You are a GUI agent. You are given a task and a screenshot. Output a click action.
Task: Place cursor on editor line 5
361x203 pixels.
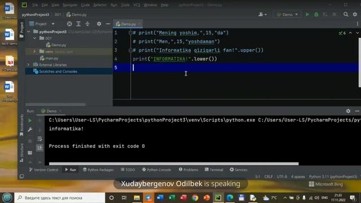(x=236, y=68)
